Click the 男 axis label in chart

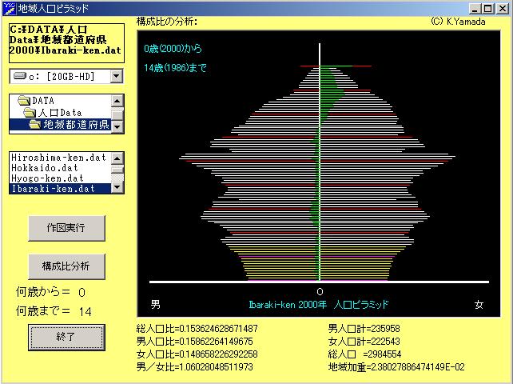tap(156, 304)
